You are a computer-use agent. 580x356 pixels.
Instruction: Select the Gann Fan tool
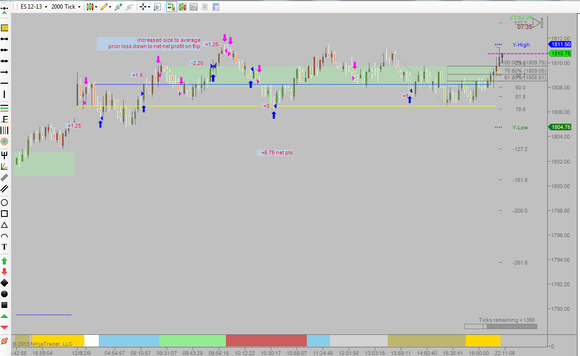4,166
